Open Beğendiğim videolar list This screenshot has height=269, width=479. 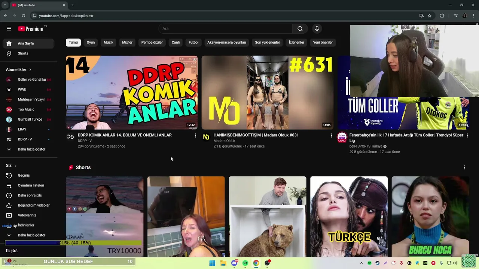pyautogui.click(x=28, y=205)
